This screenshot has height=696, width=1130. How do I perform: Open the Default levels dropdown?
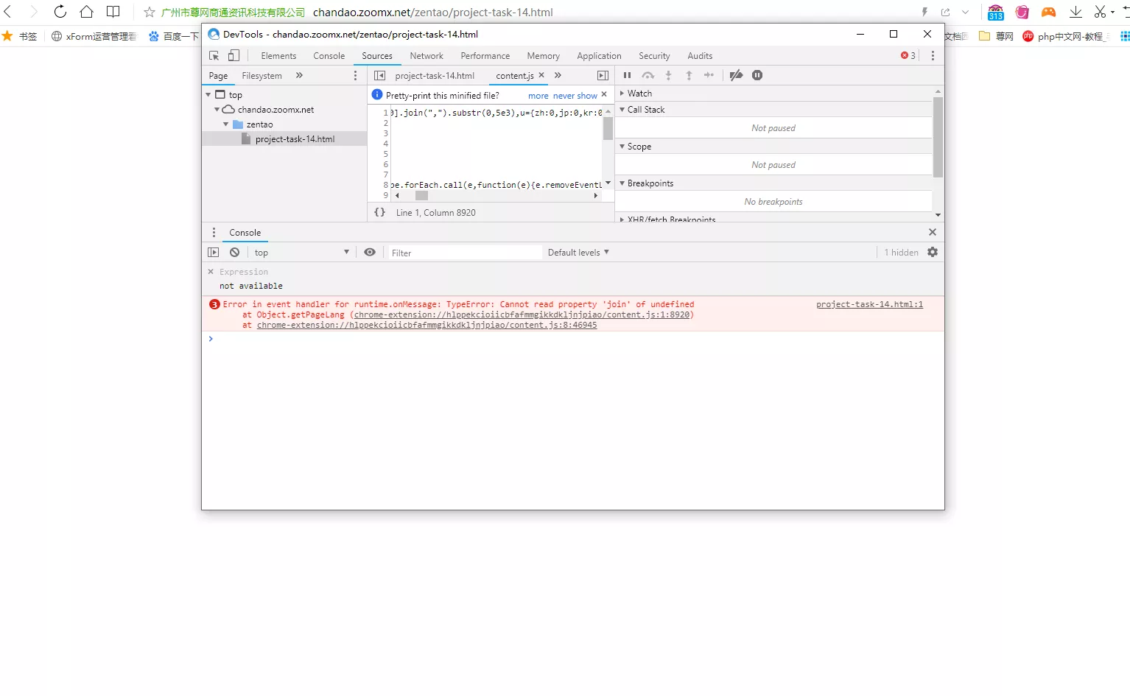[578, 252]
